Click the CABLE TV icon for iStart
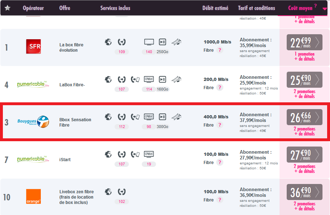The width and height of the screenshot is (330, 215). click(x=149, y=154)
